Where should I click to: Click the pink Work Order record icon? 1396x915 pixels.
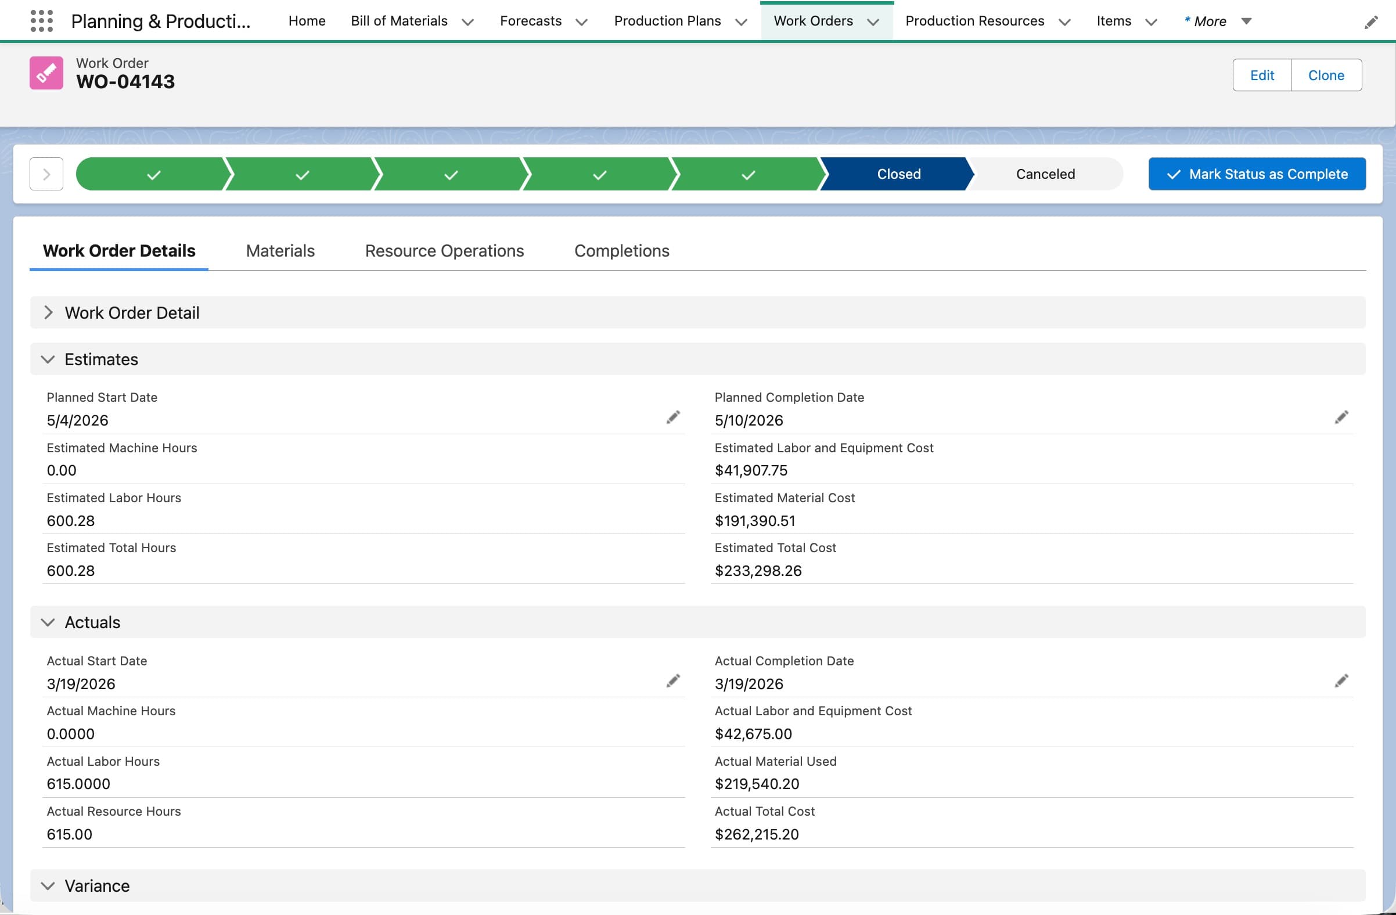46,73
